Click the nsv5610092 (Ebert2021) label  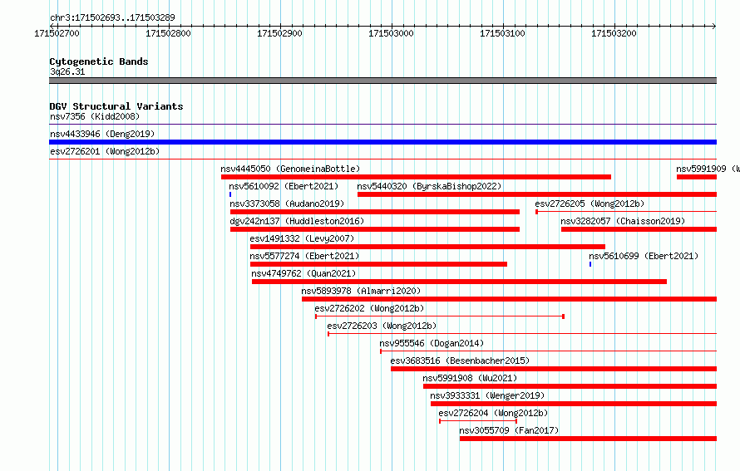coord(284,186)
